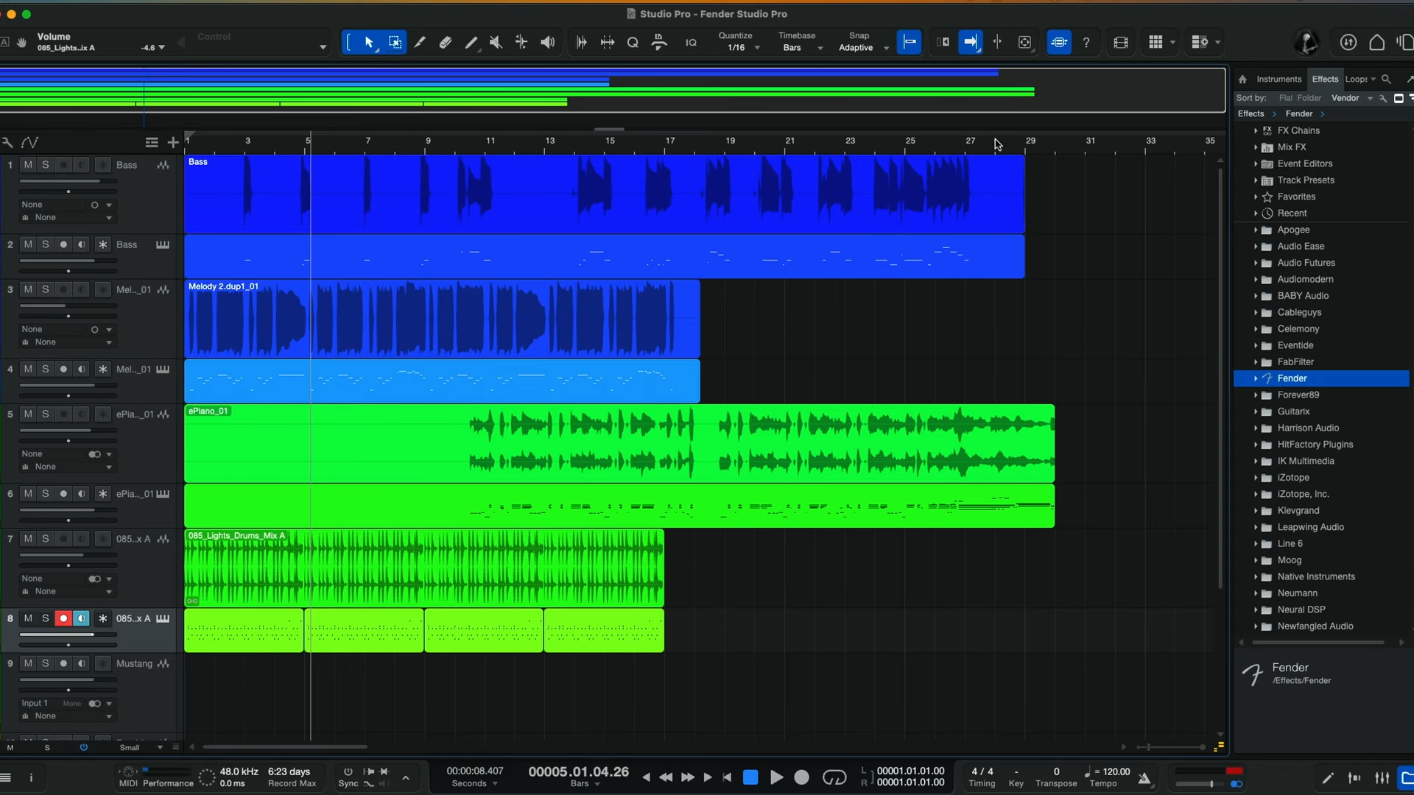Disable record arm on track 8
Screen dimensions: 1414x795
coord(63,618)
